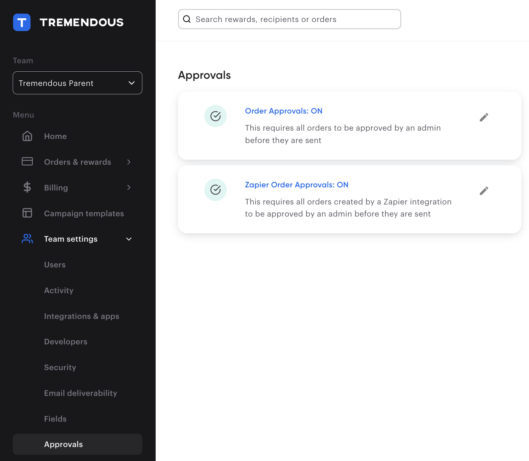Open the Billing menu item

pyautogui.click(x=56, y=188)
